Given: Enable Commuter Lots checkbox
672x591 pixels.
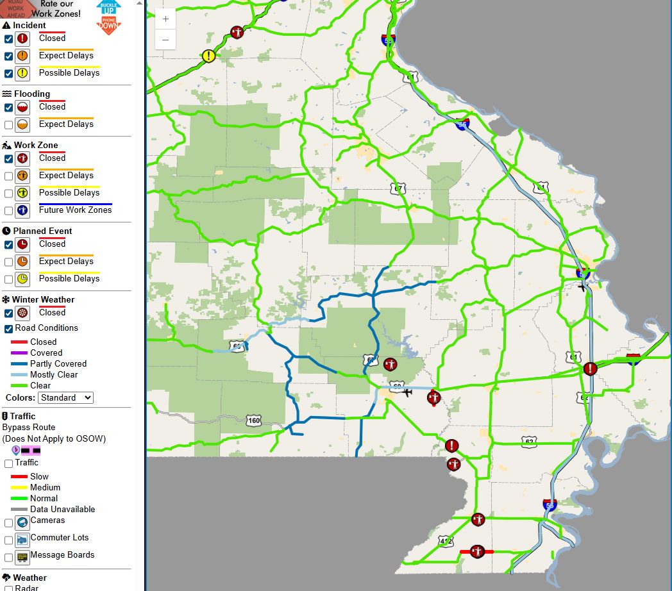Looking at the screenshot, I should click(8, 540).
